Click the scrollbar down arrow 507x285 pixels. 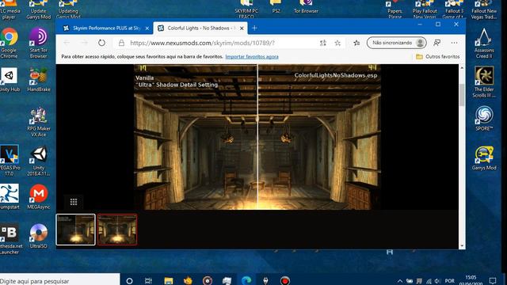coord(462,246)
